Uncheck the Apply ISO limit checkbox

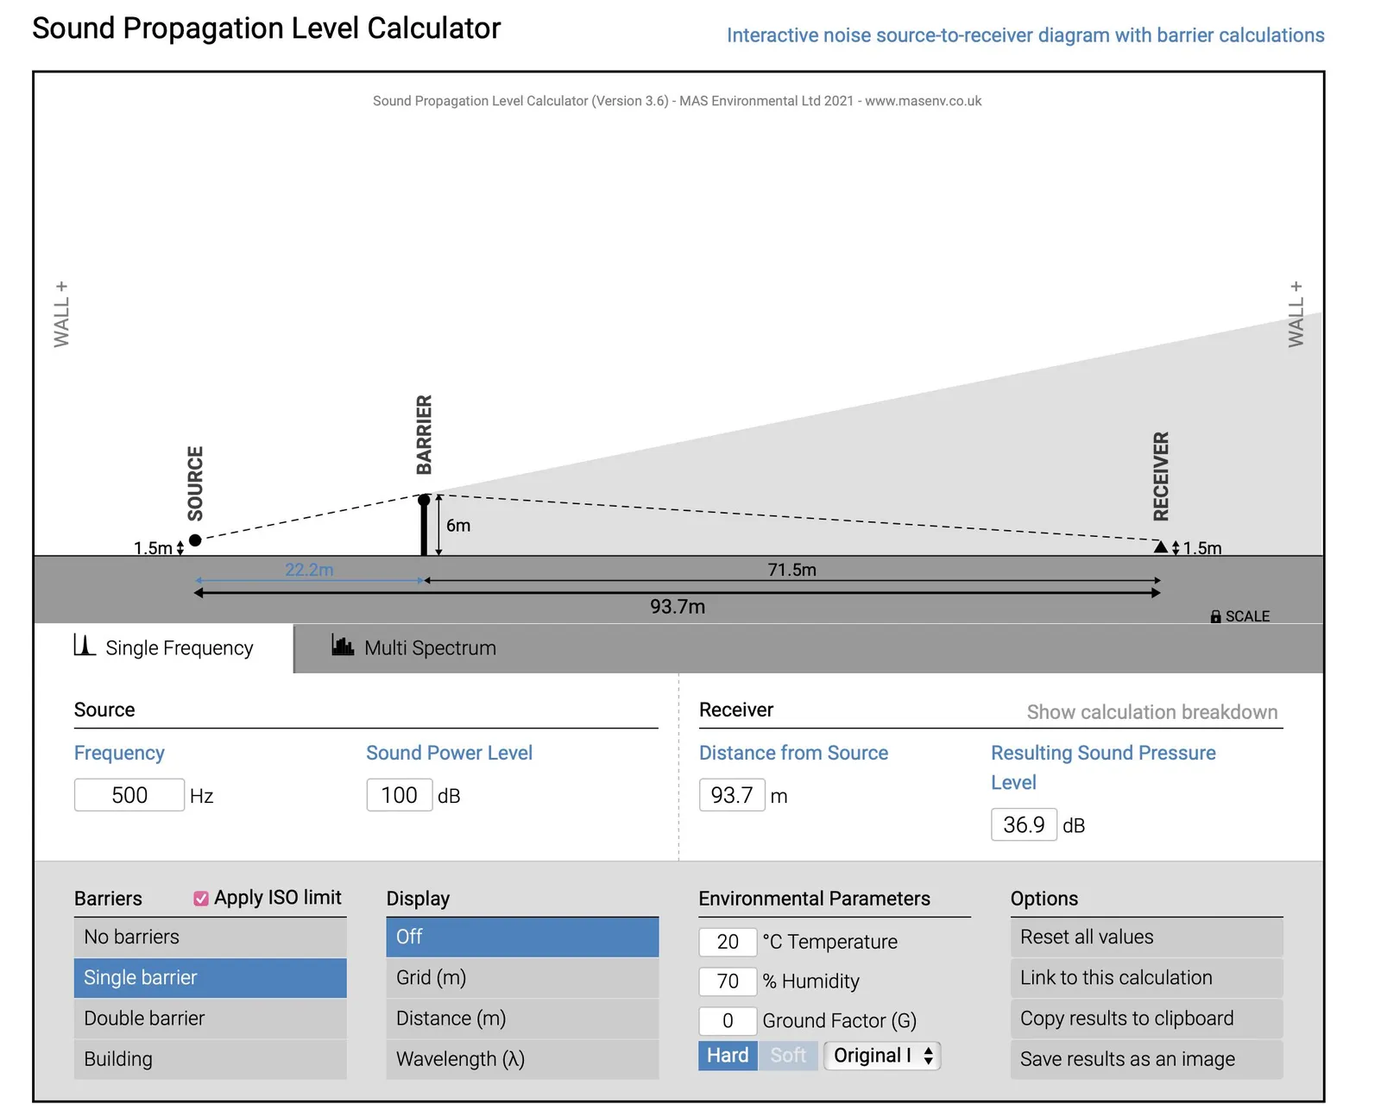tap(201, 899)
